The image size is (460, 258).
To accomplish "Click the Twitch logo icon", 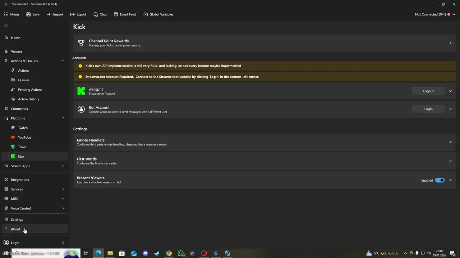I will tap(13, 128).
